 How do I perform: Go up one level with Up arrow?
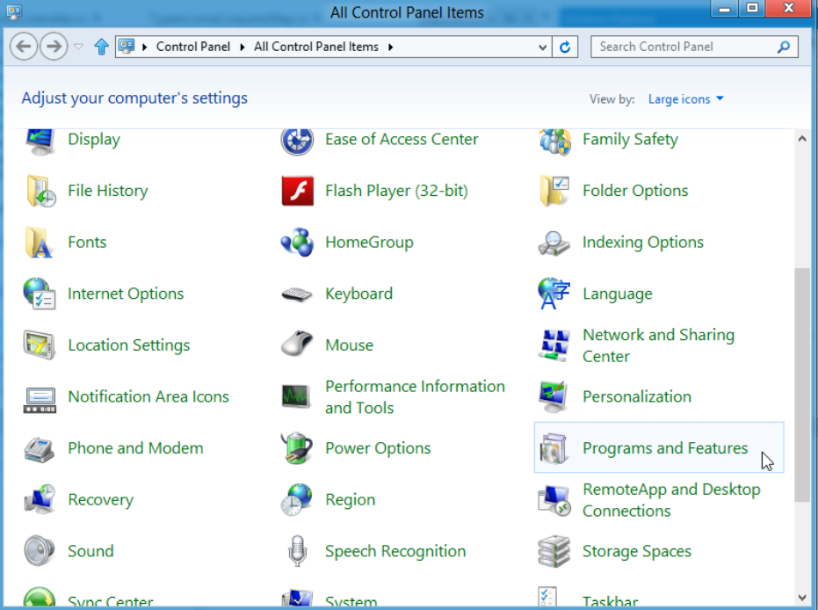click(x=101, y=47)
